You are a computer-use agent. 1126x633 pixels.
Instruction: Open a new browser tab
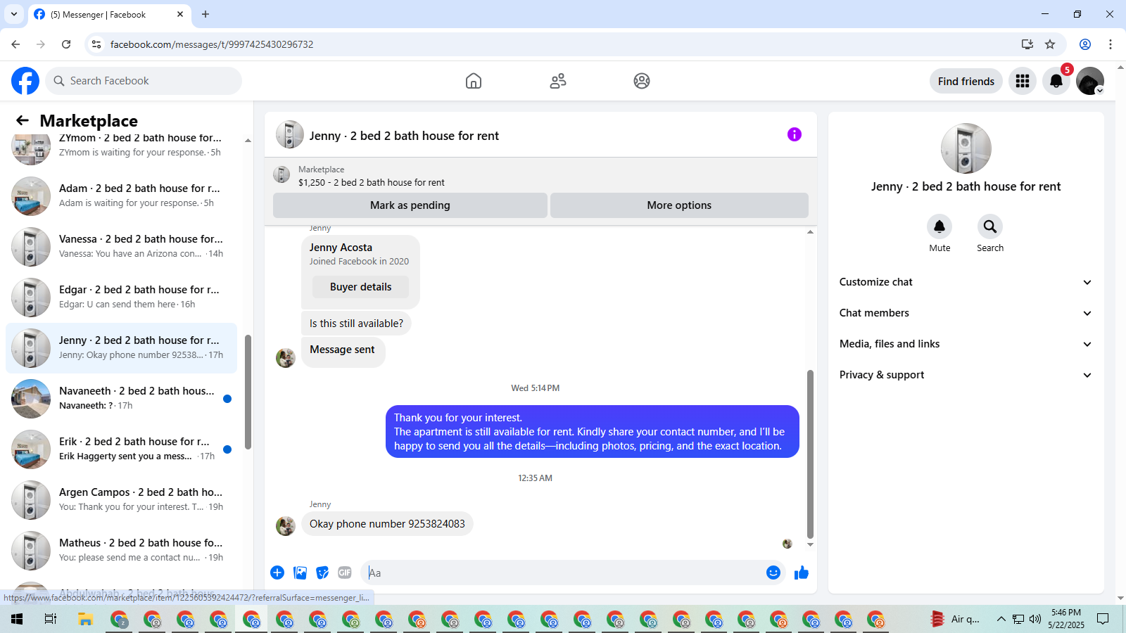point(205,14)
